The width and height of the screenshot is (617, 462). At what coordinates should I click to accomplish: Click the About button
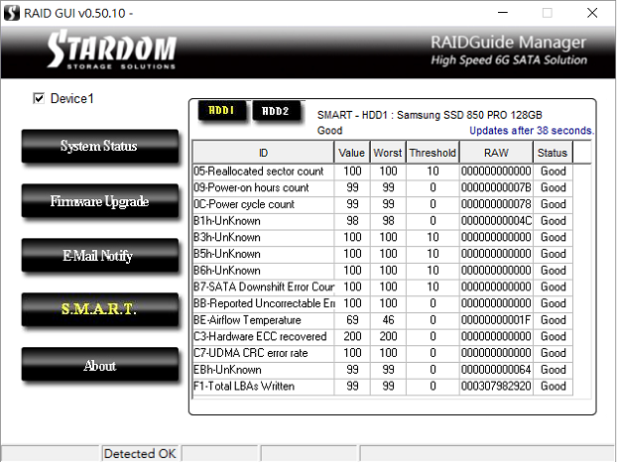coord(99,366)
